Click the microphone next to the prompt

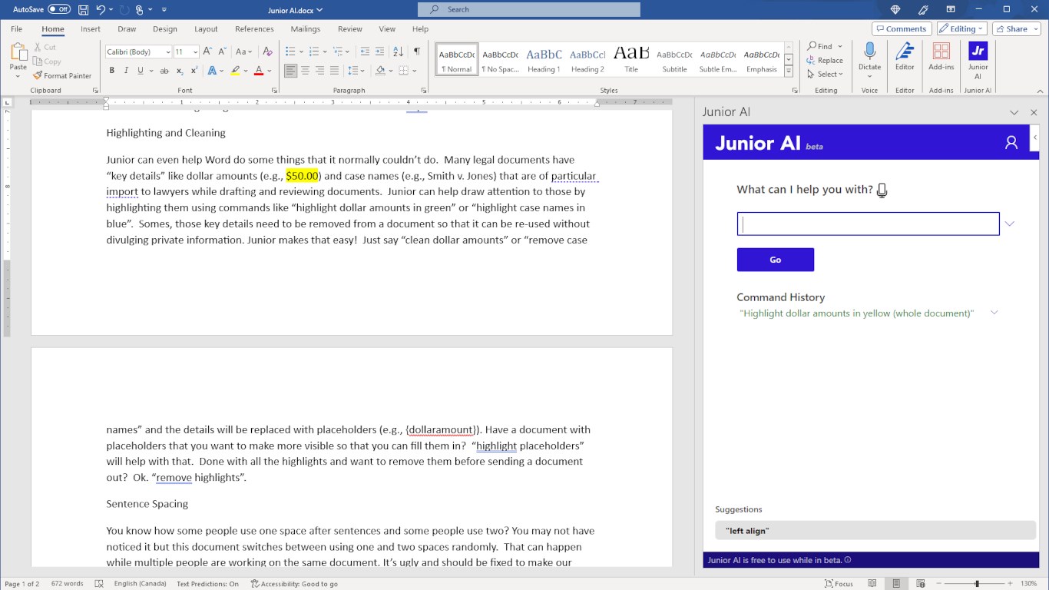[882, 191]
